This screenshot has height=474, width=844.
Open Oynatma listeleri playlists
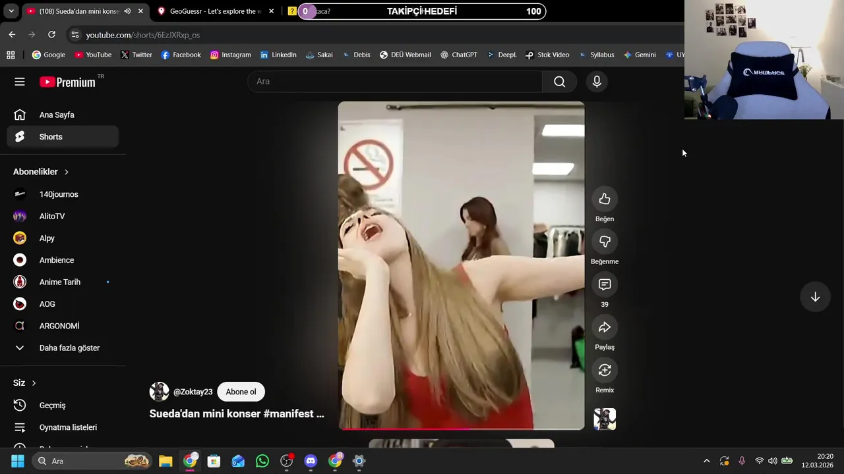pyautogui.click(x=63, y=427)
